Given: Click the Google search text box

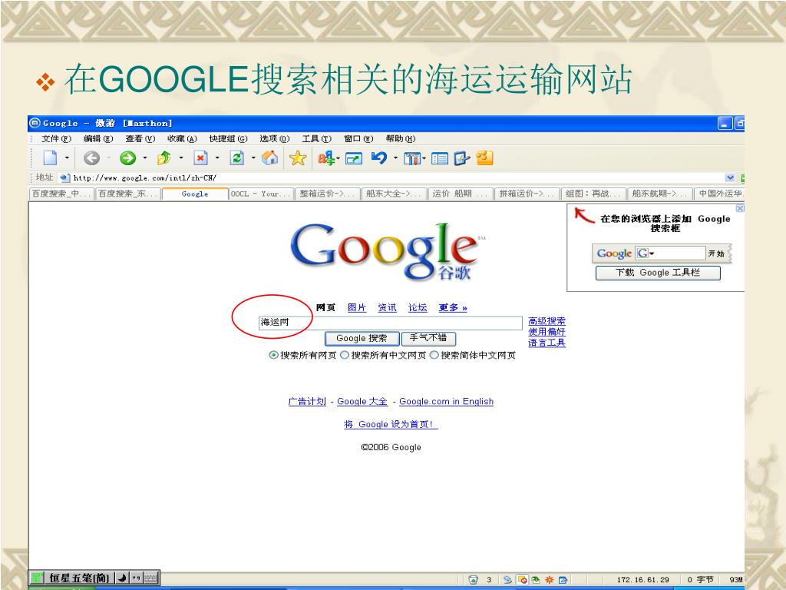Looking at the screenshot, I should pos(391,323).
